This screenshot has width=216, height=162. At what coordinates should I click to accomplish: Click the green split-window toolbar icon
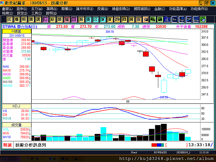[x=153, y=19]
